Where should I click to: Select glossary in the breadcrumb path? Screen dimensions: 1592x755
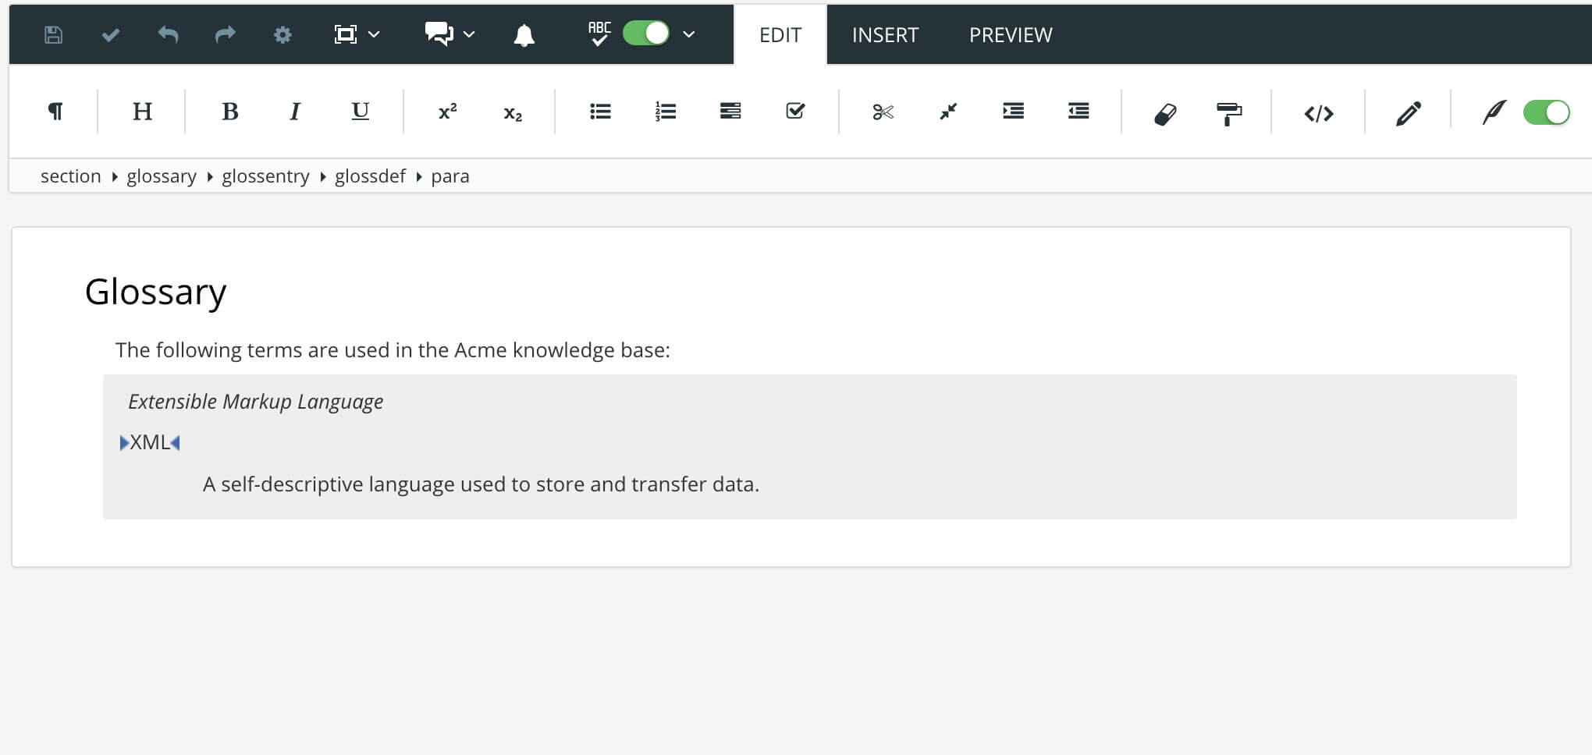point(162,176)
